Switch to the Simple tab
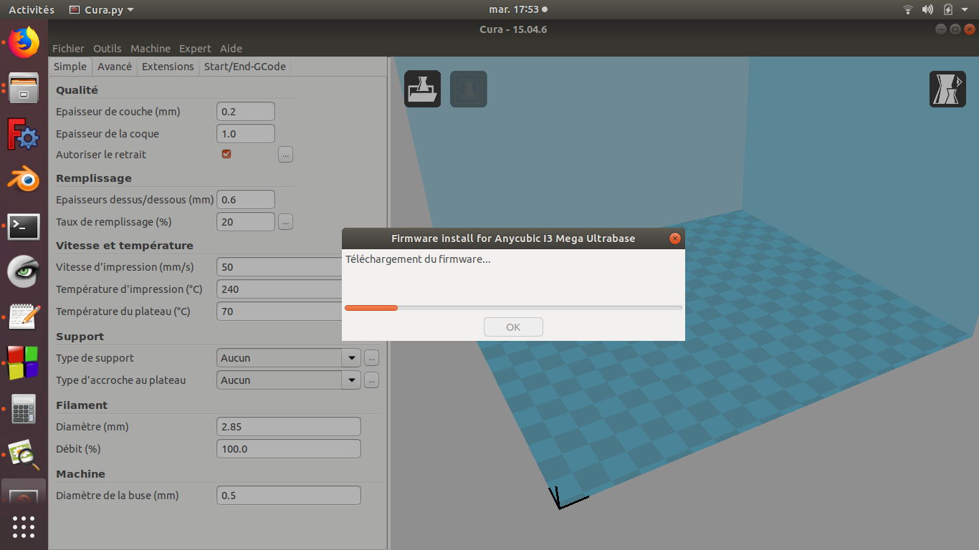 pos(70,67)
